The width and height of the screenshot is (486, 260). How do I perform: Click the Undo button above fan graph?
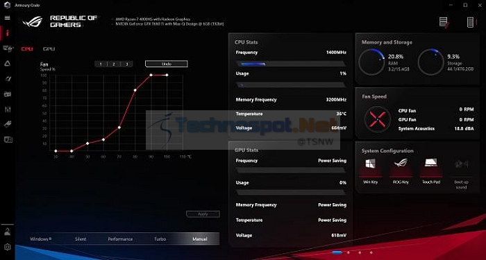(167, 64)
